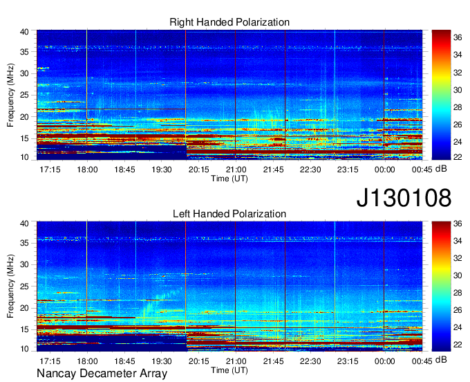Screen dimensions: 470x382
Task: Click the dB color bar beside the left-handed plot
Action: click(x=441, y=286)
